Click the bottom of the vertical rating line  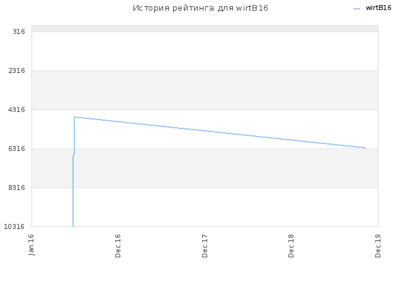(x=73, y=226)
